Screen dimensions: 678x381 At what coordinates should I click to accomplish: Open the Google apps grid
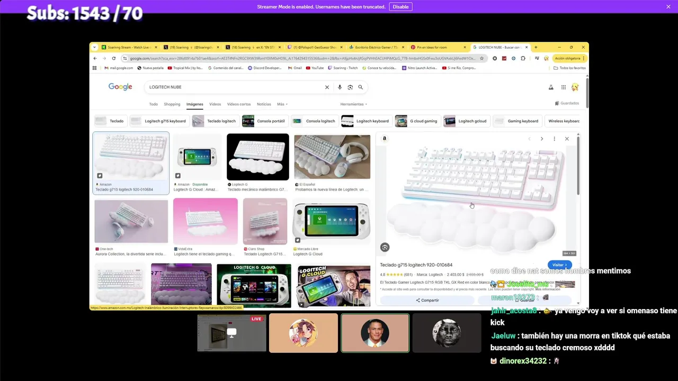[x=564, y=87]
